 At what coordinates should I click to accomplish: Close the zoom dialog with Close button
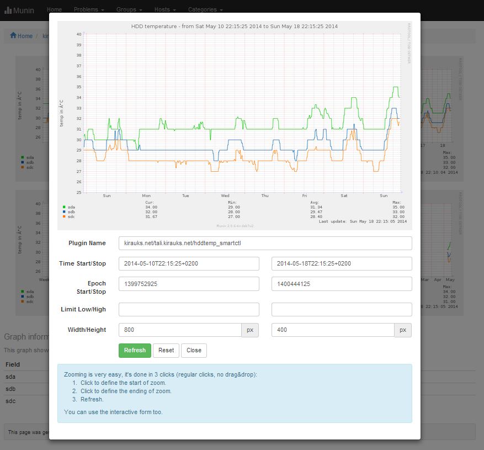pyautogui.click(x=194, y=350)
